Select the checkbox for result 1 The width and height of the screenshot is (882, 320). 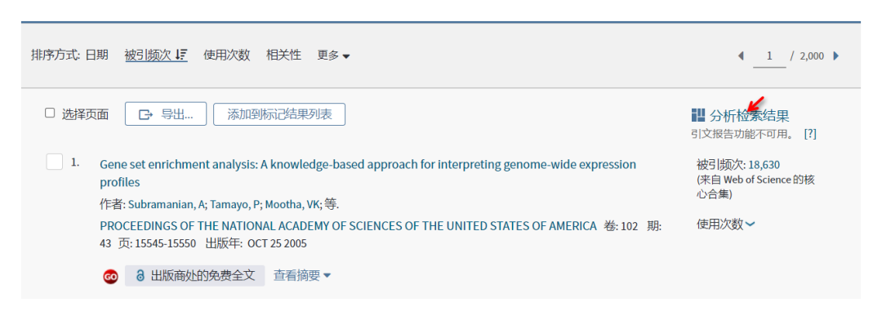pyautogui.click(x=55, y=162)
